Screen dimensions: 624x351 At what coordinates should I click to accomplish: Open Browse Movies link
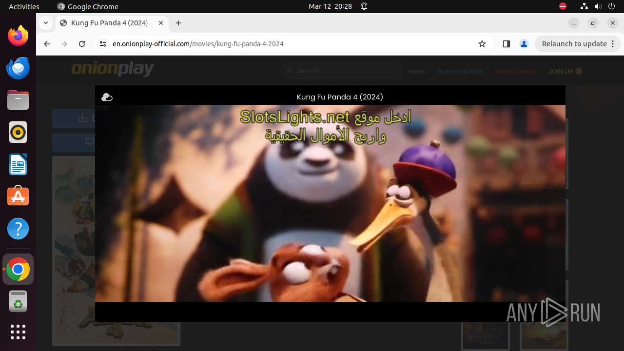pos(460,71)
